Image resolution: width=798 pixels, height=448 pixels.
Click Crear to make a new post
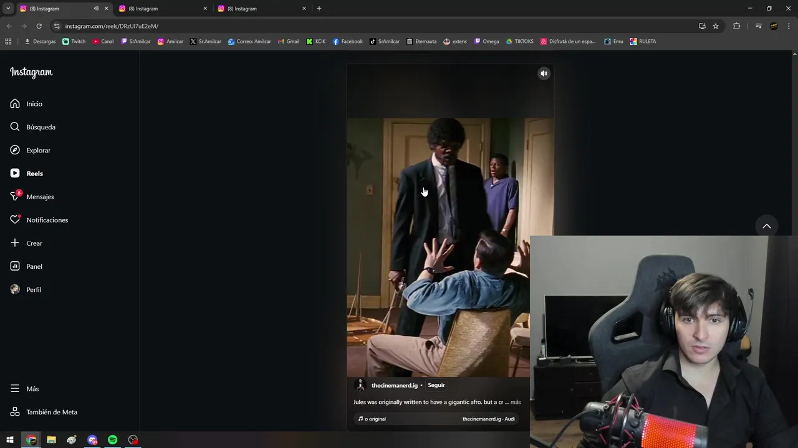[x=26, y=243]
